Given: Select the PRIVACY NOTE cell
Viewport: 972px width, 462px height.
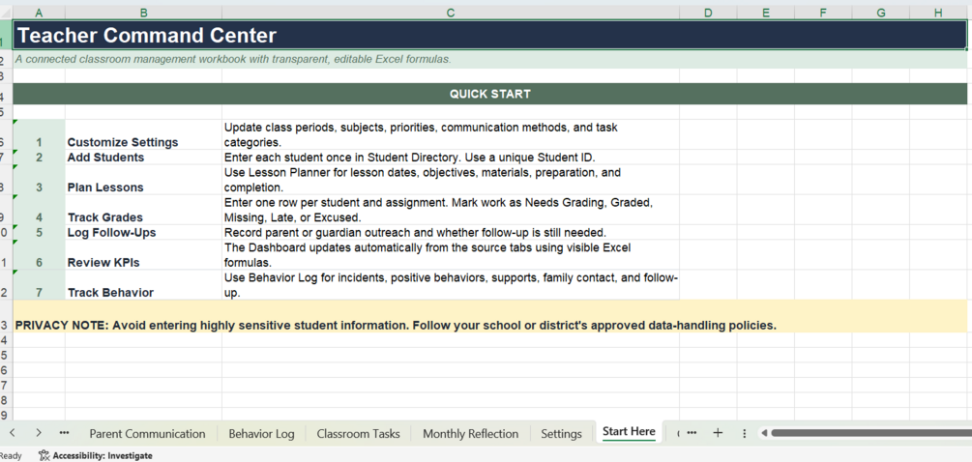Looking at the screenshot, I should pos(489,316).
